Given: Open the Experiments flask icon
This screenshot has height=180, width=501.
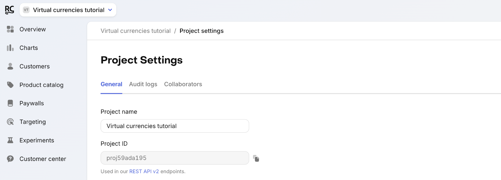Looking at the screenshot, I should pyautogui.click(x=10, y=140).
